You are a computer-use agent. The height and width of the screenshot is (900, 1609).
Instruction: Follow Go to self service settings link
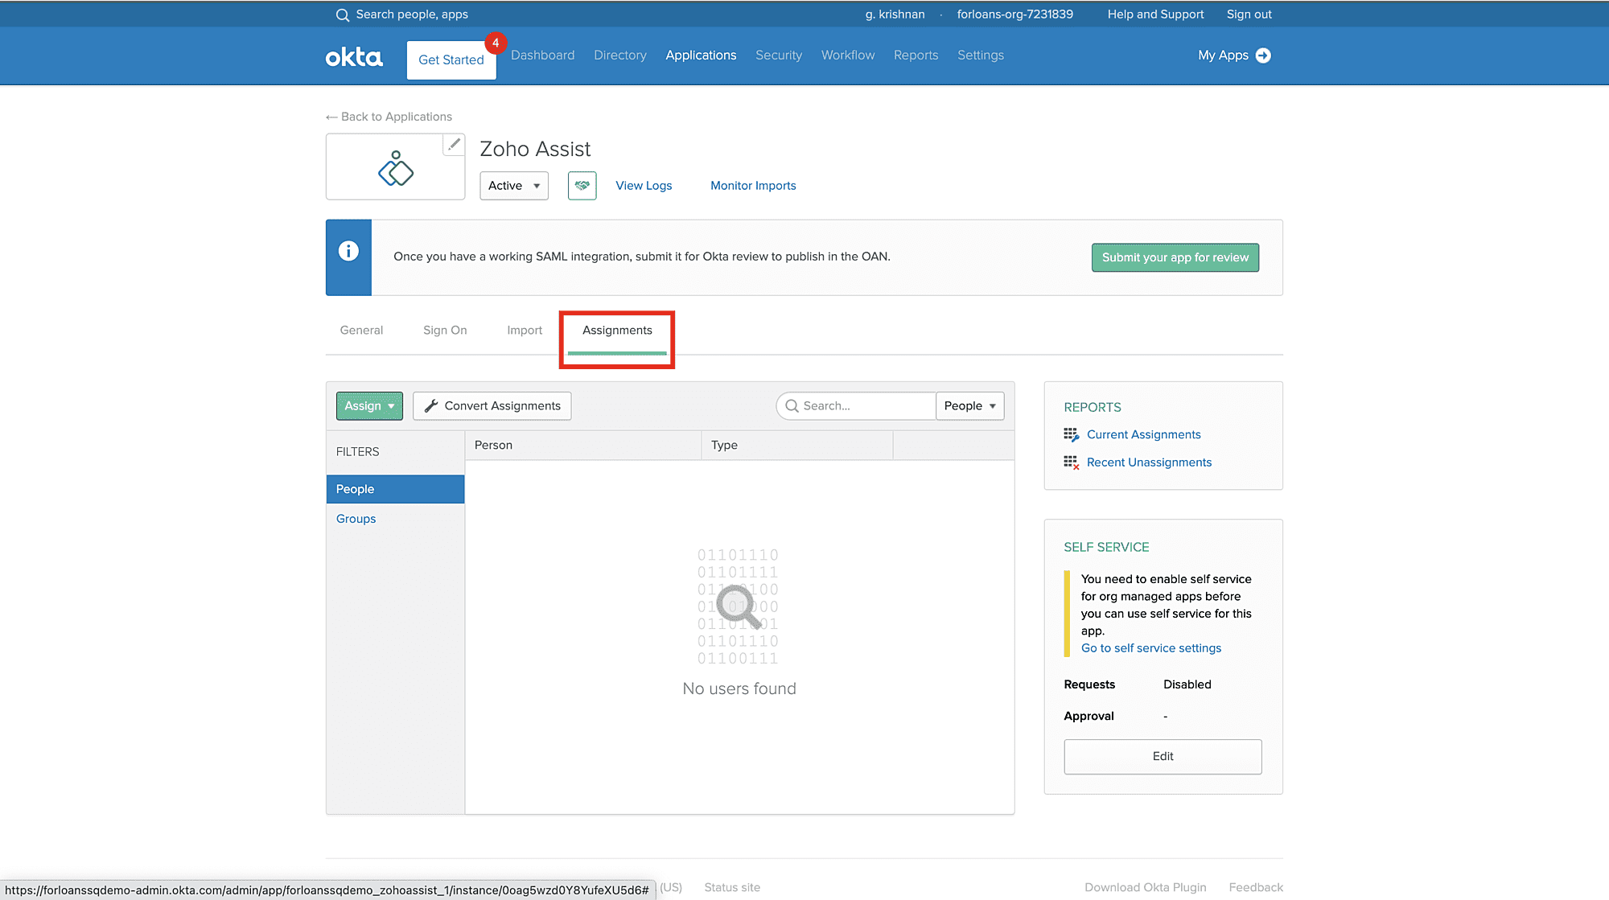[x=1150, y=648]
